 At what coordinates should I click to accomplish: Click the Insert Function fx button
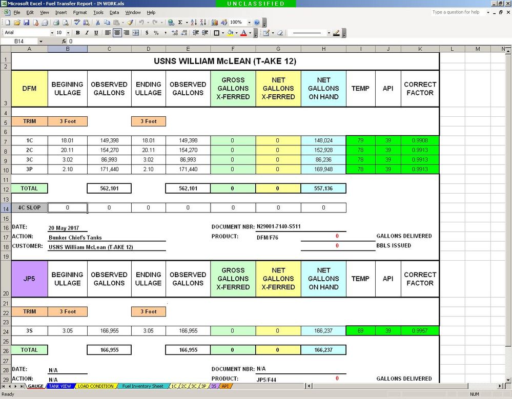[64, 41]
